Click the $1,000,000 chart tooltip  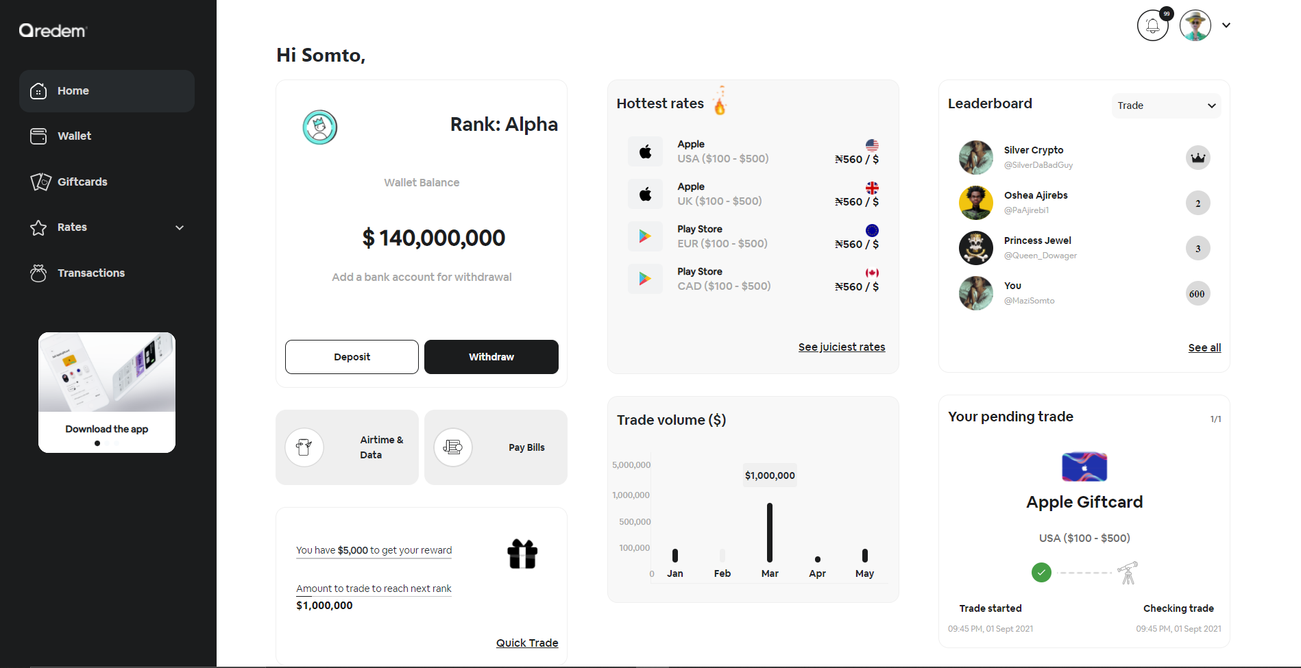point(770,475)
